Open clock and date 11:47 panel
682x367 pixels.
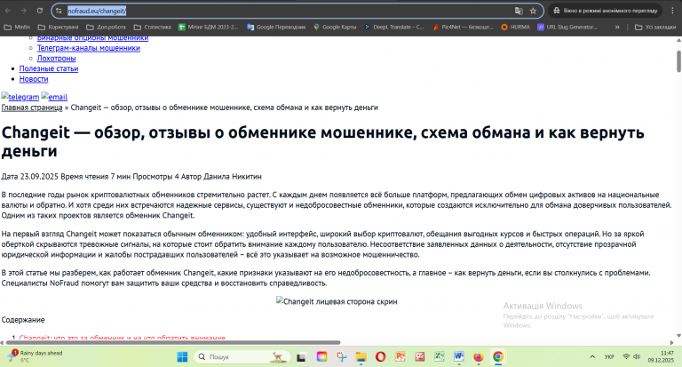click(661, 356)
